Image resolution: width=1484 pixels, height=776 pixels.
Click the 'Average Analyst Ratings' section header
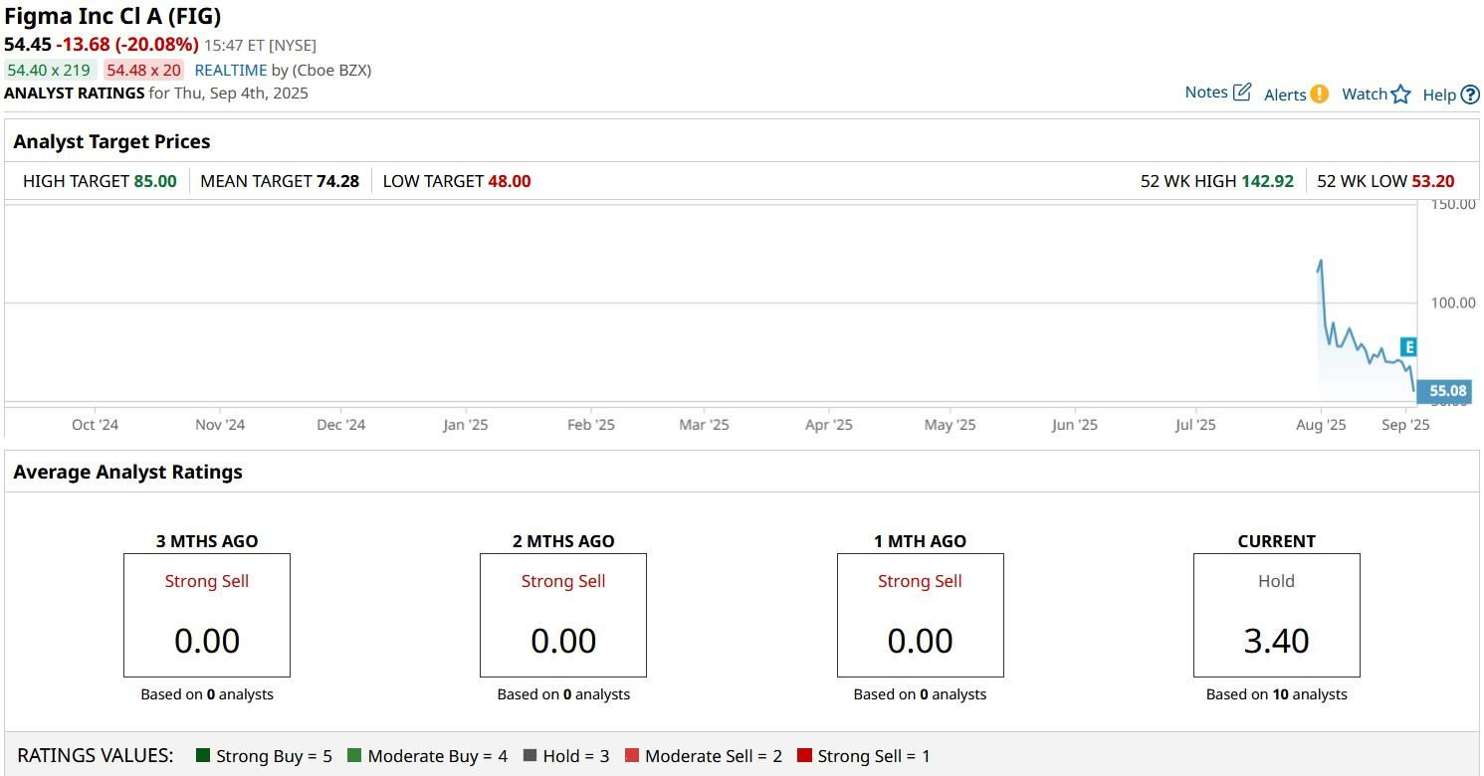click(x=127, y=472)
